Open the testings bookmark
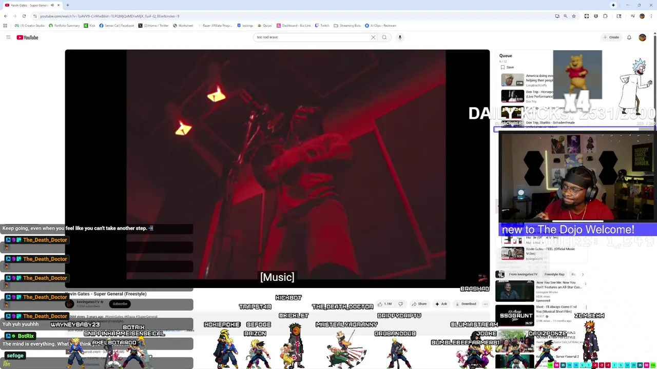Image resolution: width=657 pixels, height=369 pixels. pos(245,26)
